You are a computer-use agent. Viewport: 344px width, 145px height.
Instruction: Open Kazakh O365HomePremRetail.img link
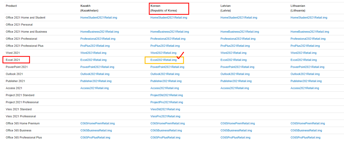98,123
